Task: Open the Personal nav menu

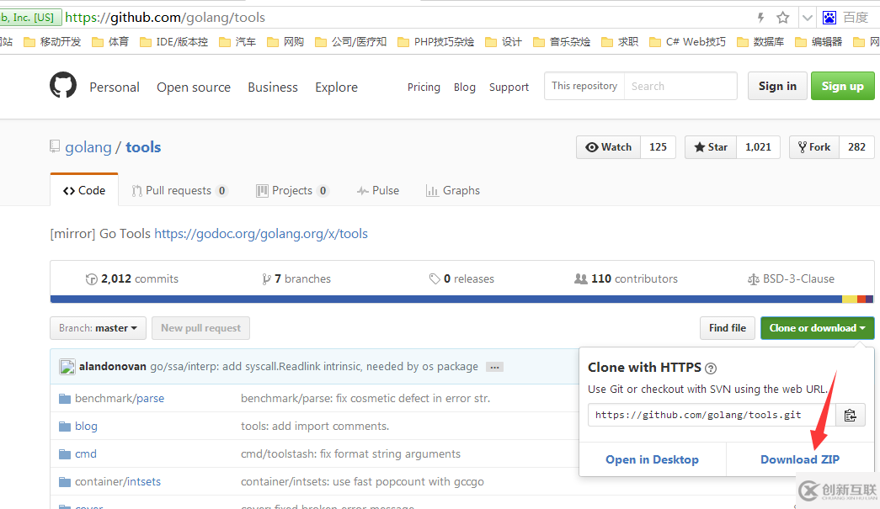Action: pyautogui.click(x=115, y=87)
